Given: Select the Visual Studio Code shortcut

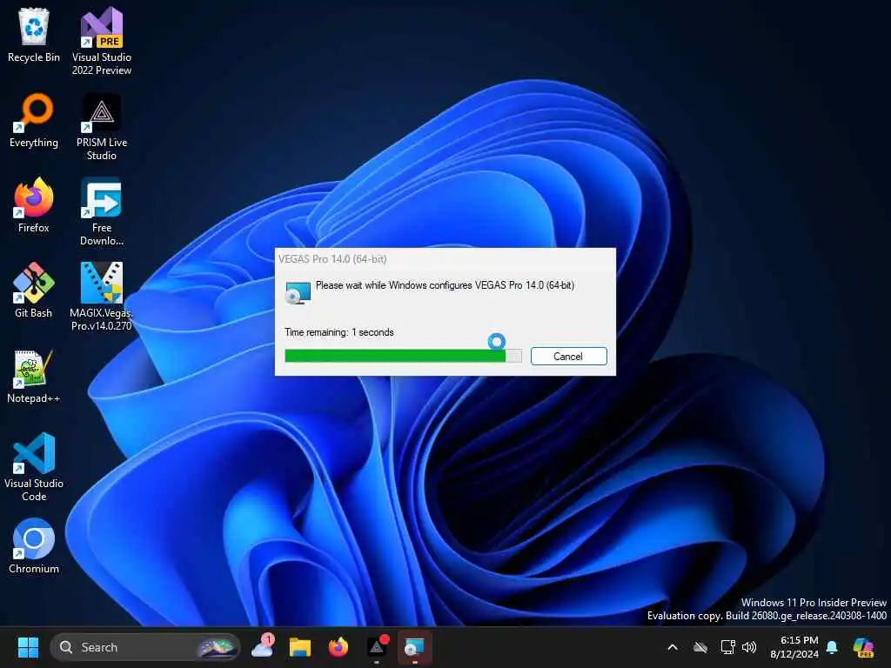Looking at the screenshot, I should [x=34, y=467].
